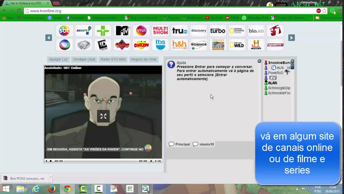
Task: Open the RedeTV channel logo
Action: [83, 31]
